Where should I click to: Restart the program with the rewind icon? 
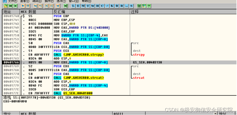coord(11,6)
